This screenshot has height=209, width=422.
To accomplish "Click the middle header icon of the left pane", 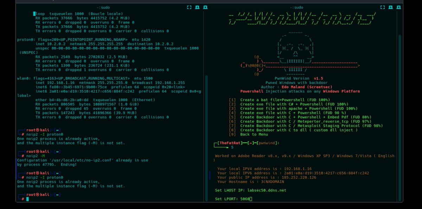I will (x=197, y=7).
